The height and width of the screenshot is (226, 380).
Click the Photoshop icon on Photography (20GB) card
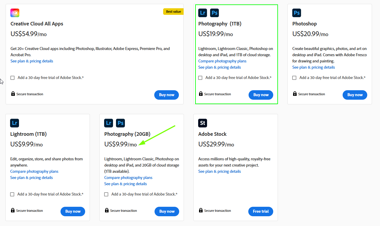(120, 123)
